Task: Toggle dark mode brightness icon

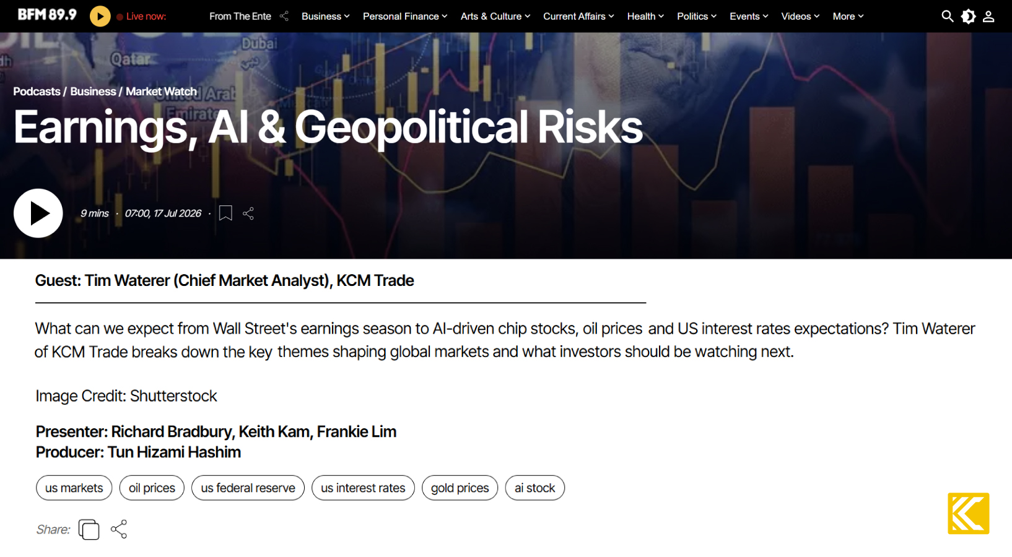Action: [968, 17]
